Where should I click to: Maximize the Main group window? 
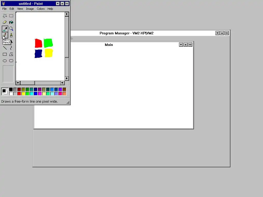pos(185,45)
